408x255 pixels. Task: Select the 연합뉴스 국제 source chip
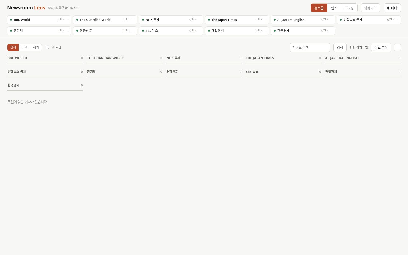[369, 20]
